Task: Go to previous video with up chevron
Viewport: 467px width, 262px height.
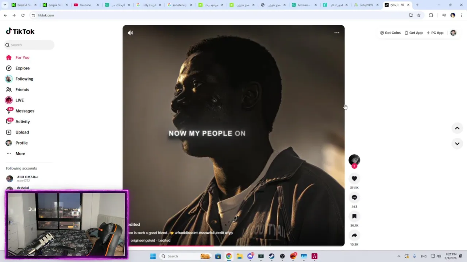Action: [x=457, y=128]
